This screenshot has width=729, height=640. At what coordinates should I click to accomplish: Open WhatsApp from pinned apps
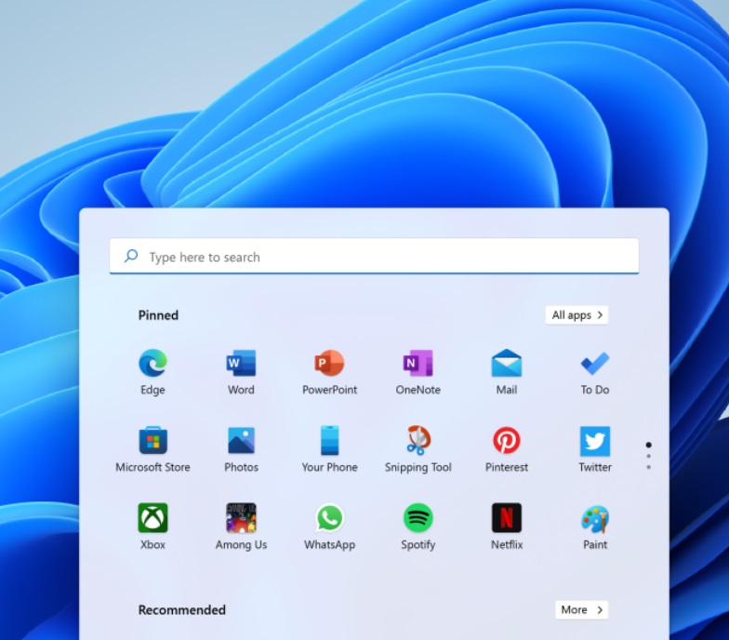click(329, 527)
